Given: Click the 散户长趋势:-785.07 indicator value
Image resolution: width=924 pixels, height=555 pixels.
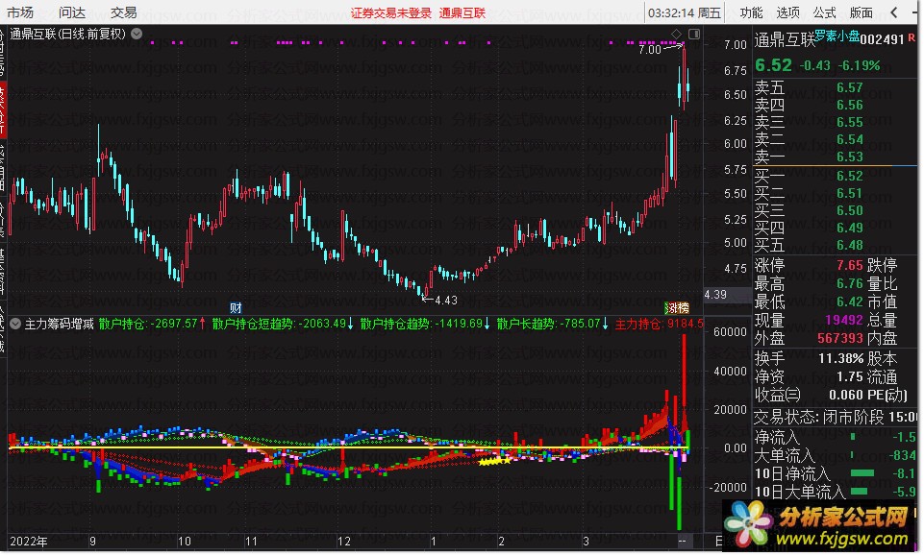Looking at the screenshot, I should [553, 324].
